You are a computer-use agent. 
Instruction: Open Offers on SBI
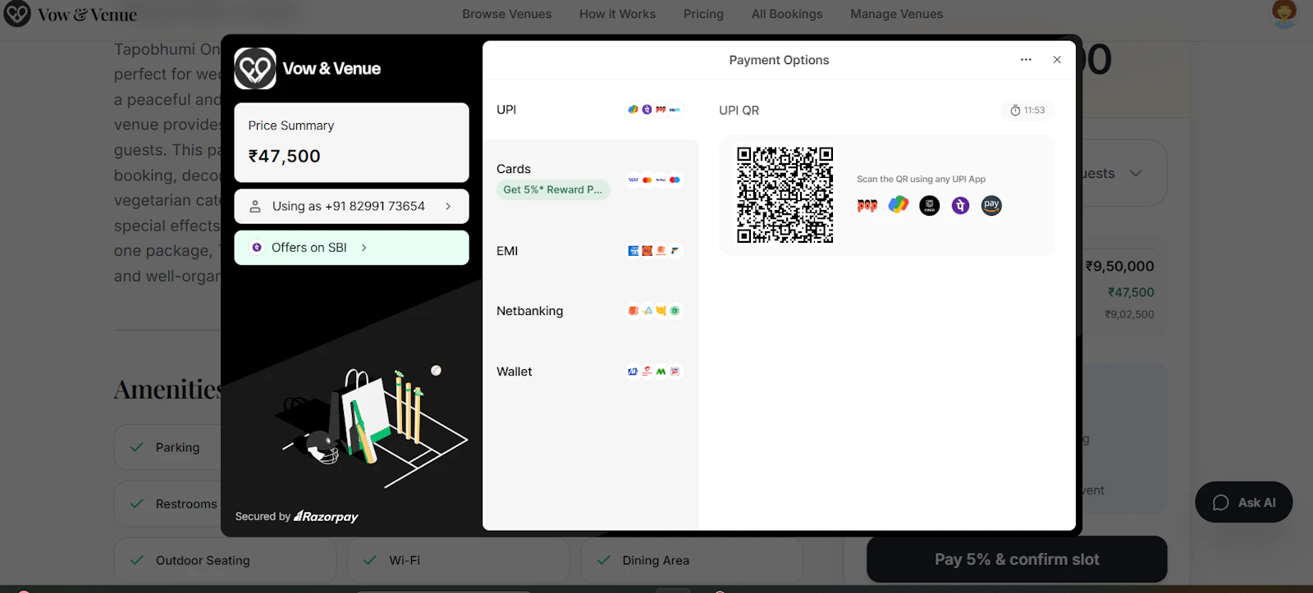pyautogui.click(x=351, y=248)
